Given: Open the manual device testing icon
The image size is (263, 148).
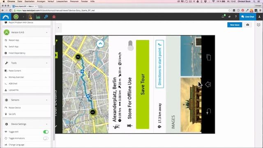Looking at the screenshot, I should pos(30,17).
